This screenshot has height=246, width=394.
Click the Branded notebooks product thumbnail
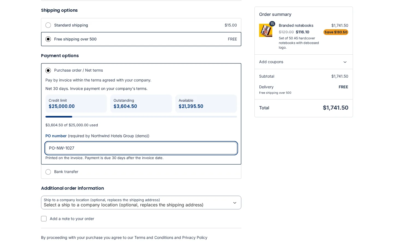click(x=266, y=30)
